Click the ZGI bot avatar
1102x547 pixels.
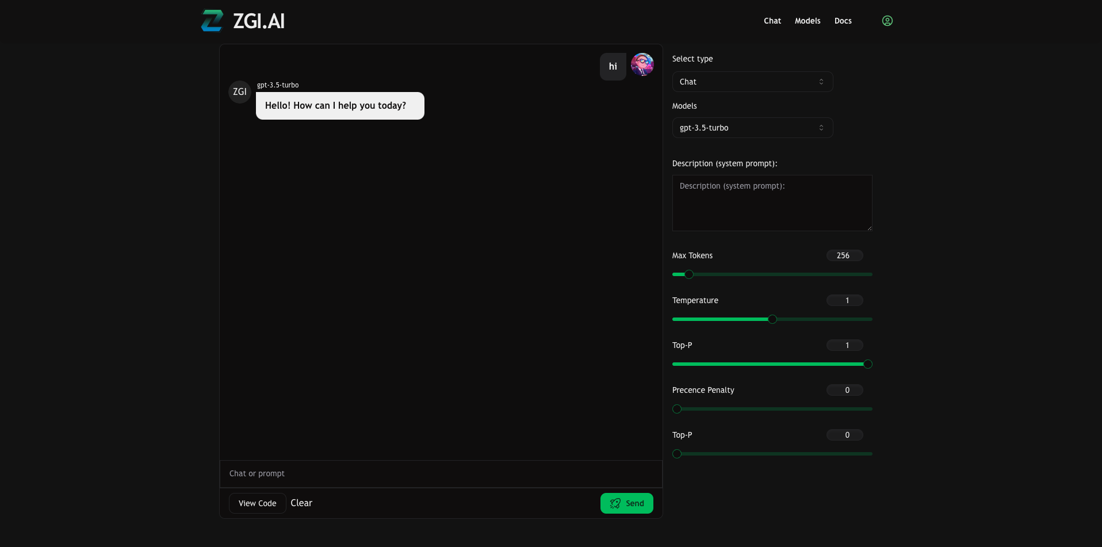[240, 92]
